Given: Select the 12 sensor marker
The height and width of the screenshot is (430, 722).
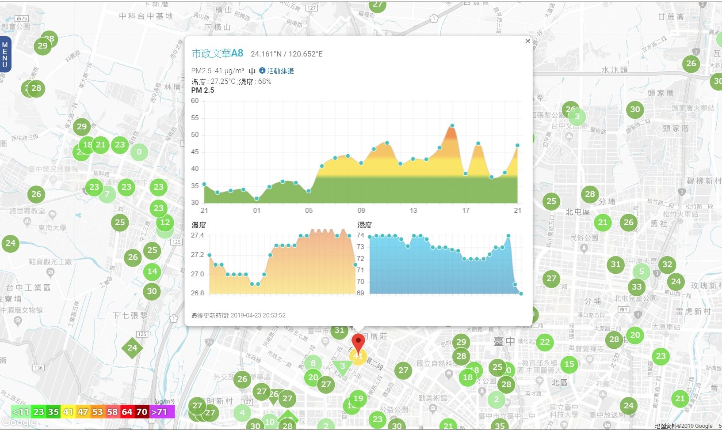Looking at the screenshot, I should (165, 223).
